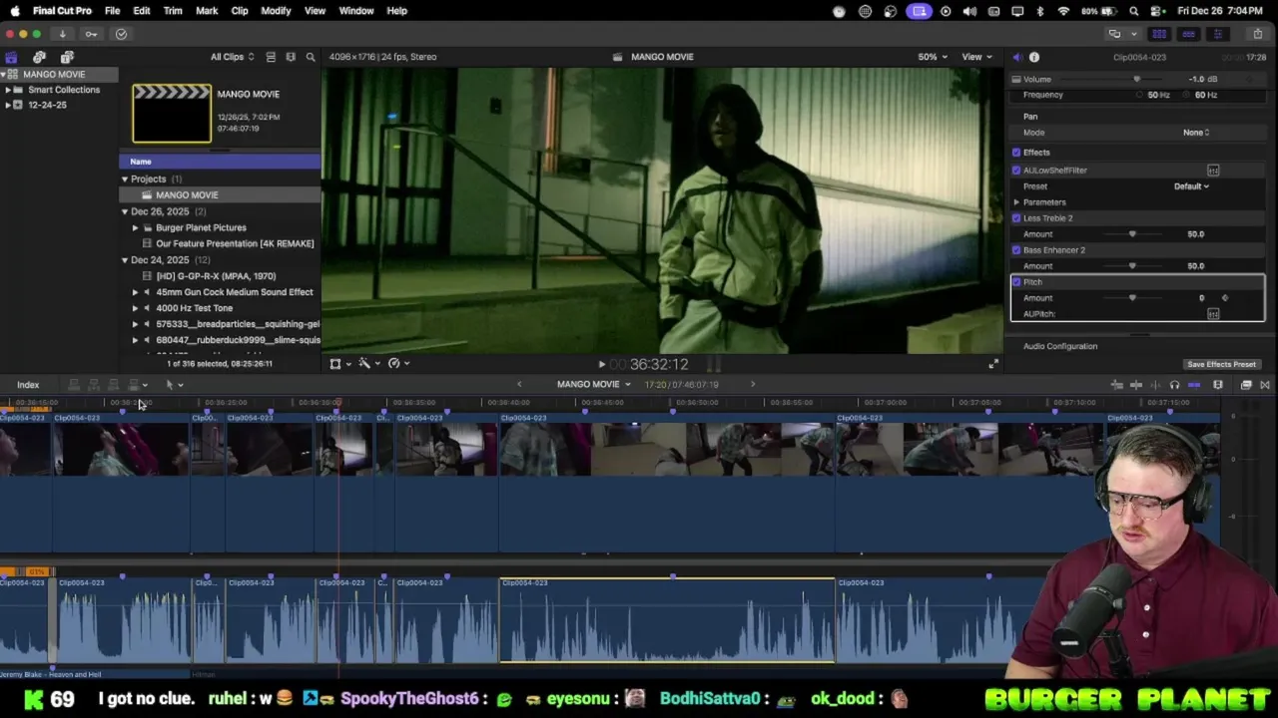Open the enhancement magic wand menu
The width and height of the screenshot is (1278, 718).
click(x=367, y=364)
